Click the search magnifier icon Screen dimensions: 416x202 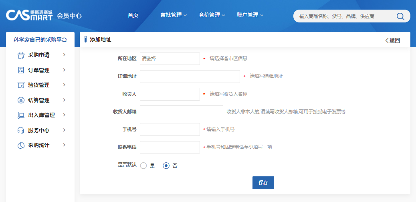[x=400, y=16]
